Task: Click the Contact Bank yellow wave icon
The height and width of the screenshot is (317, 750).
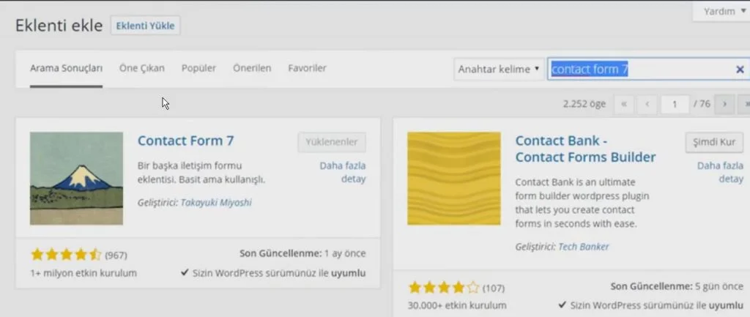Action: 453,179
